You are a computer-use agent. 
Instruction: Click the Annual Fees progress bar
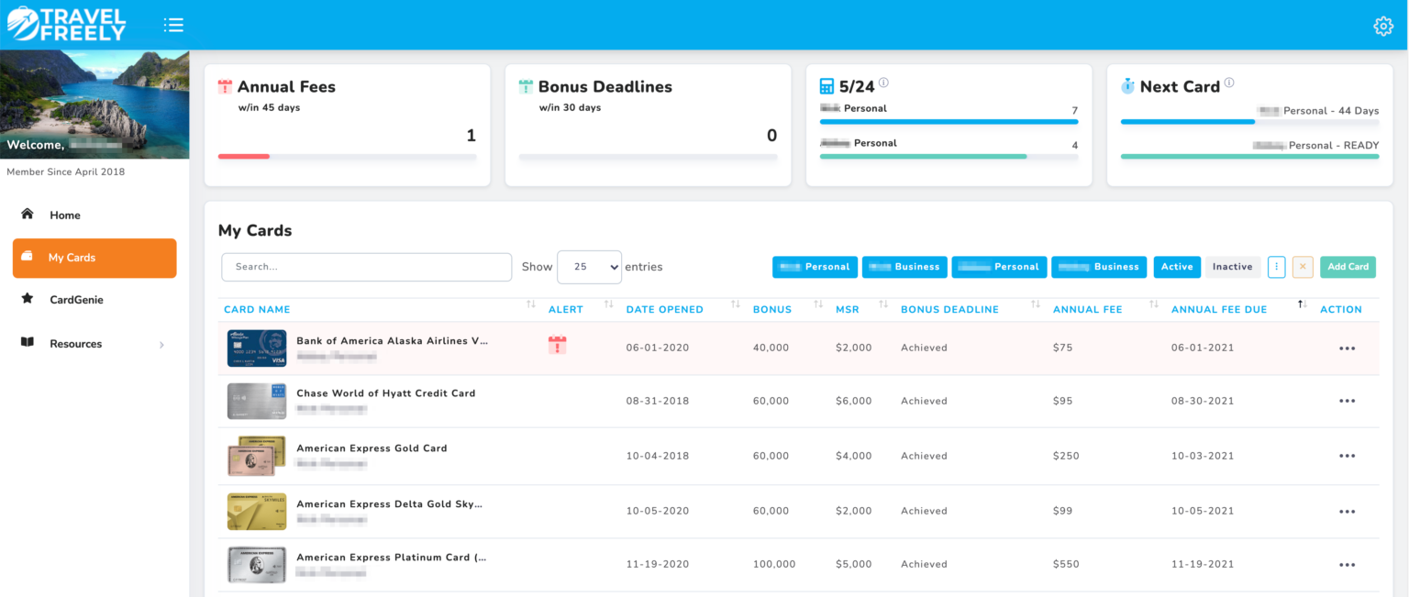(x=347, y=156)
